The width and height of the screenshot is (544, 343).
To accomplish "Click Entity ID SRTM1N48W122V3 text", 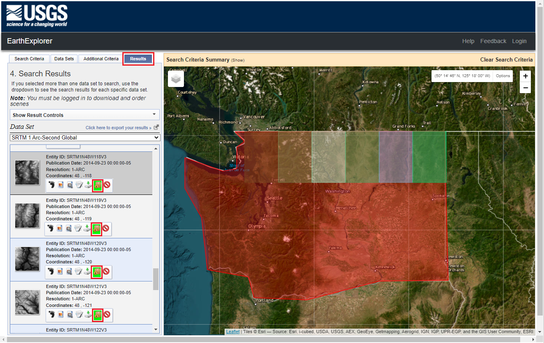I will (76, 330).
